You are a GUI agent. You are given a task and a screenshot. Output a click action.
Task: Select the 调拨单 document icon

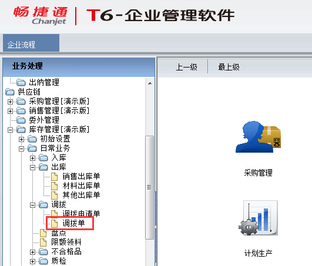tap(54, 224)
